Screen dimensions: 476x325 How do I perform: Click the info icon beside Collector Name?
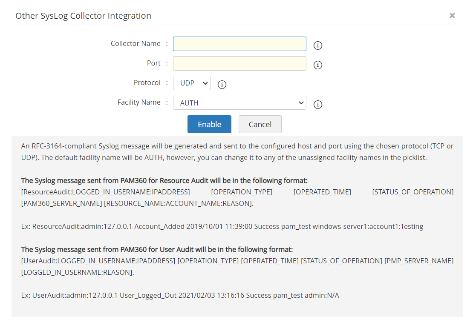click(x=318, y=46)
